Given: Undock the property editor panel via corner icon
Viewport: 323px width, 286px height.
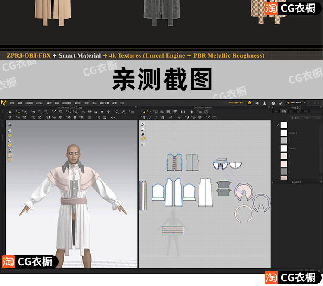Looking at the screenshot, I should pyautogui.click(x=320, y=182).
